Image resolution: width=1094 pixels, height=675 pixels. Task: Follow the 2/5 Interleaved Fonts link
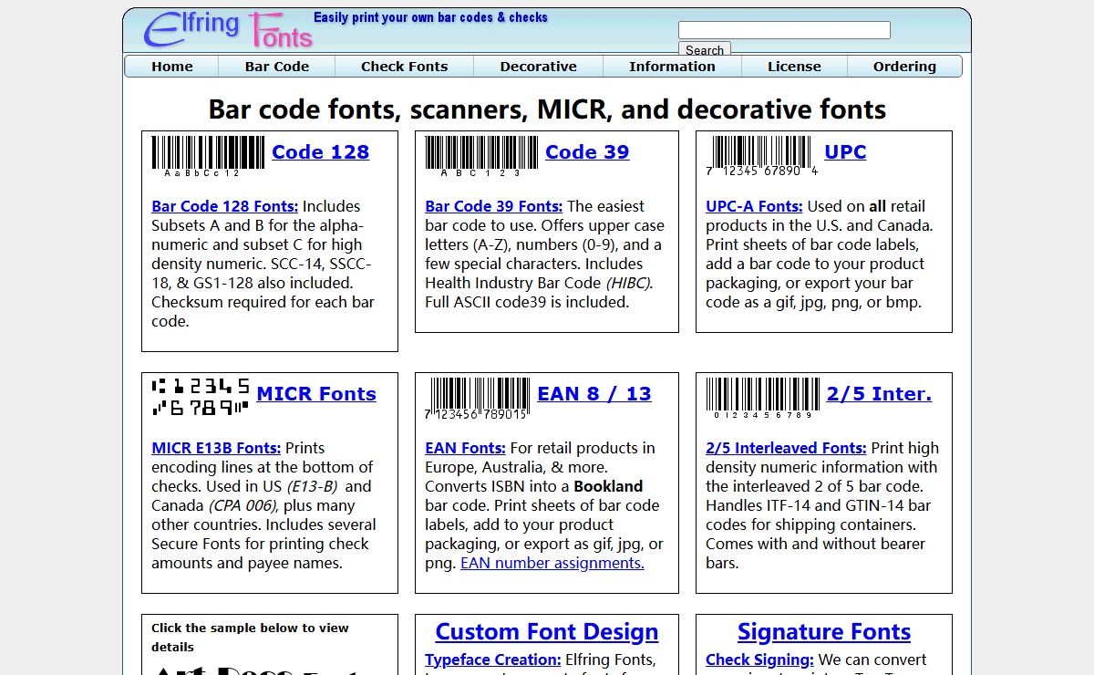click(x=786, y=448)
